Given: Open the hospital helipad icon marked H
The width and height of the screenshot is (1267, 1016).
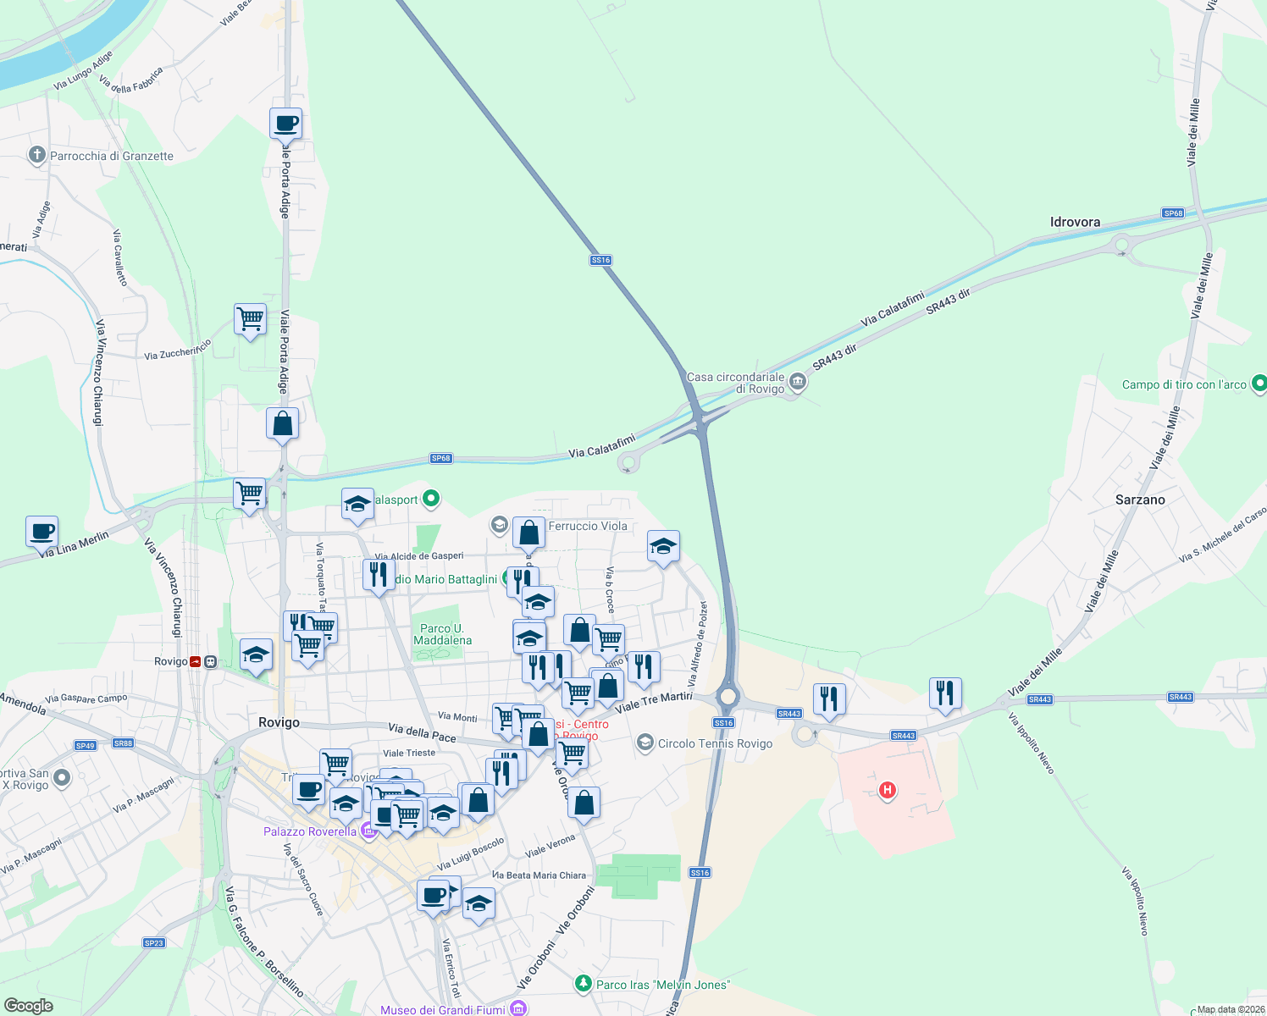Looking at the screenshot, I should tap(888, 790).
